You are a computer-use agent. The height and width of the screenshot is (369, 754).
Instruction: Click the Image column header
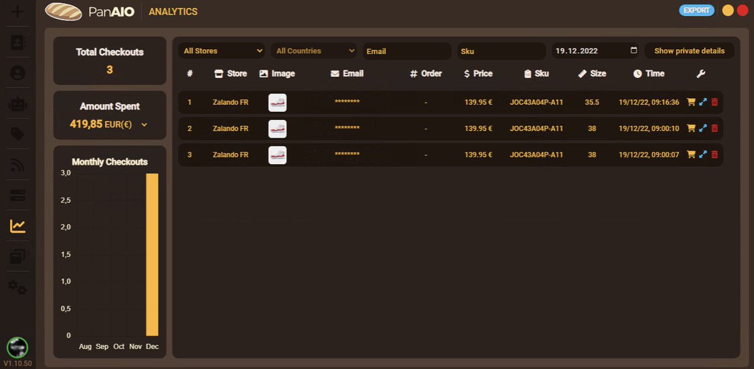(x=277, y=74)
